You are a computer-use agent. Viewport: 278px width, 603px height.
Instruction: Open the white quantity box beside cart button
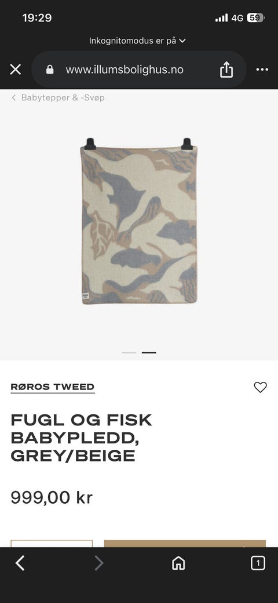coord(52,543)
